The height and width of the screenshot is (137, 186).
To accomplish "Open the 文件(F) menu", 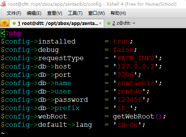I will [14, 13].
